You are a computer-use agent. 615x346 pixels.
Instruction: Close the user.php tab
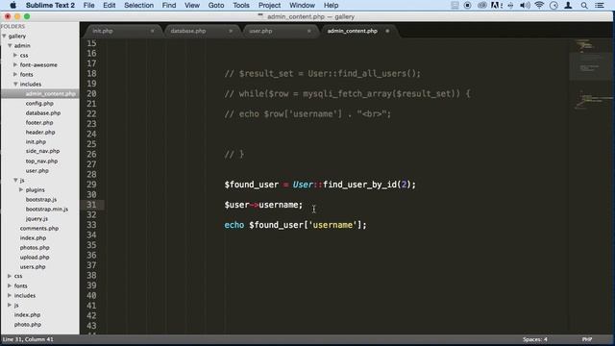[309, 31]
